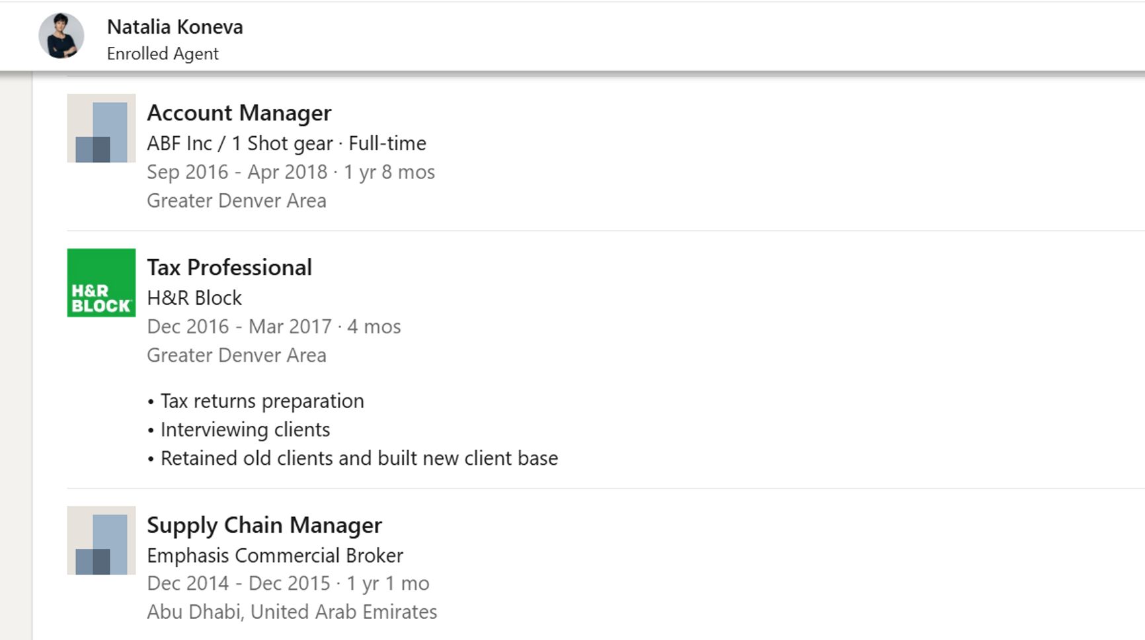1145x640 pixels.
Task: Click the H&R Block company name
Action: coord(194,298)
